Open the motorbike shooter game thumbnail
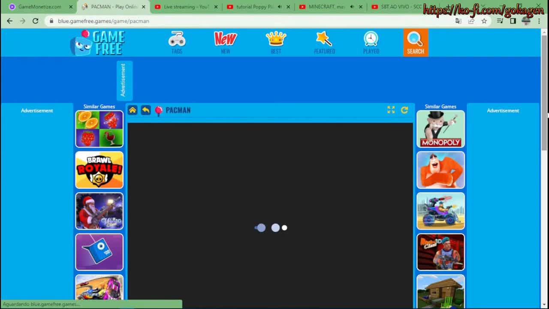The width and height of the screenshot is (549, 309). [x=440, y=211]
